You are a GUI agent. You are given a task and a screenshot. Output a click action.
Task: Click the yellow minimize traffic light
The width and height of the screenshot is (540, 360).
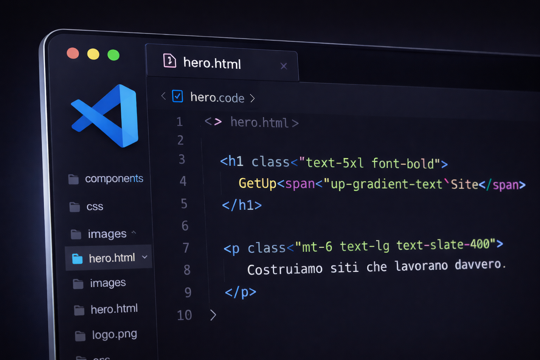93,54
